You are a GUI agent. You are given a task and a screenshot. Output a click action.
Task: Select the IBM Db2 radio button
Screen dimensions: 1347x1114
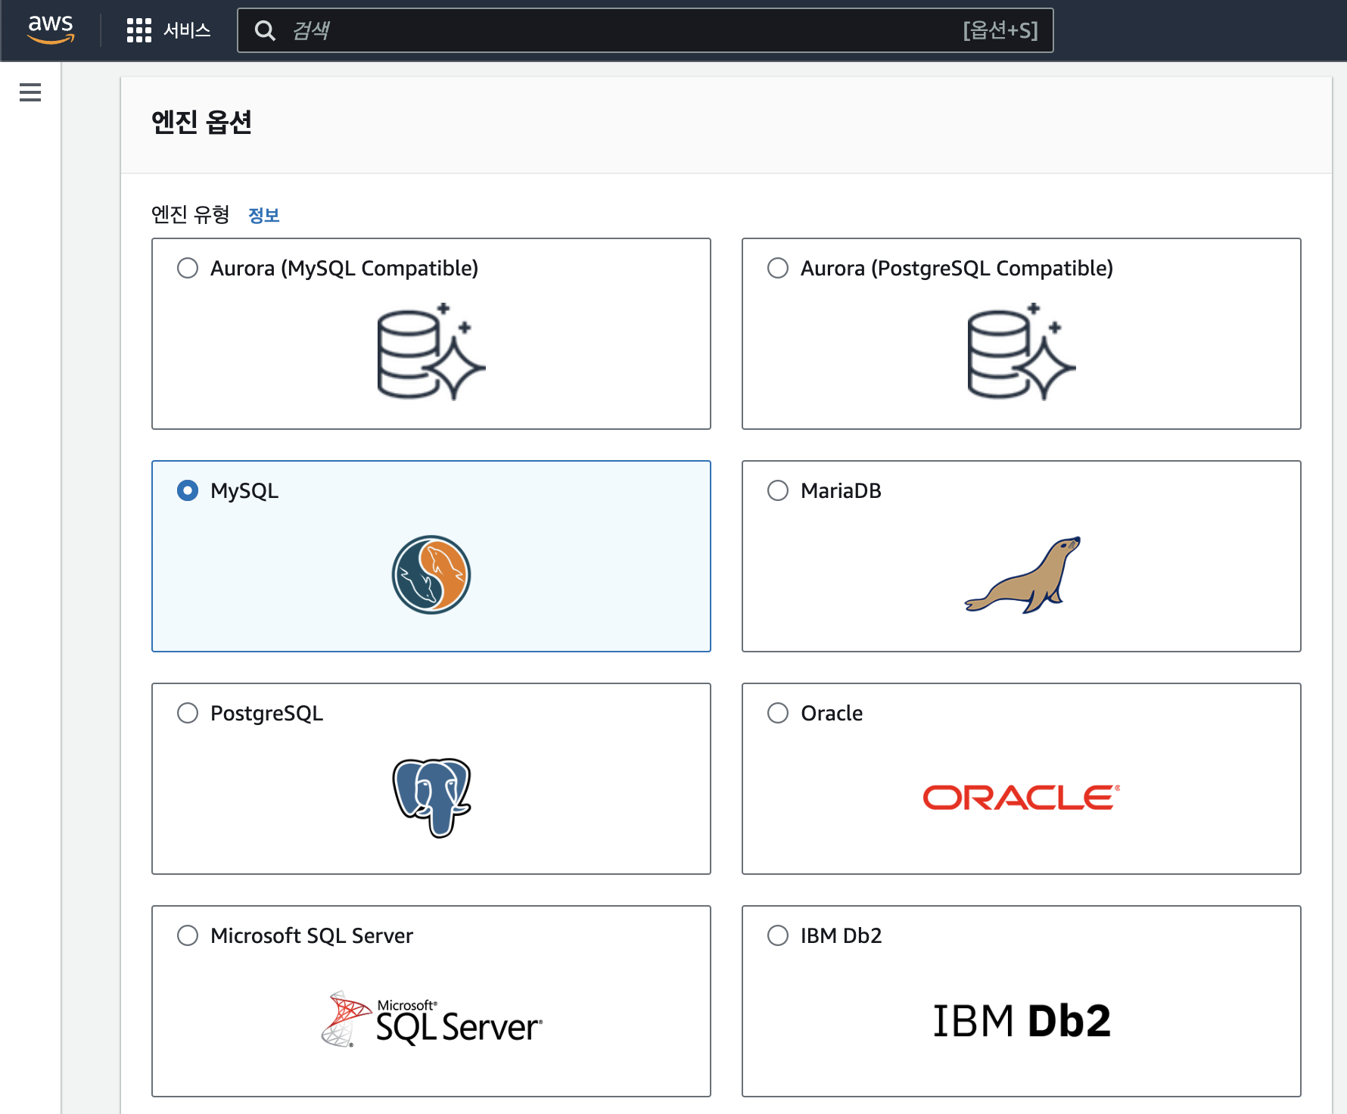click(x=778, y=935)
